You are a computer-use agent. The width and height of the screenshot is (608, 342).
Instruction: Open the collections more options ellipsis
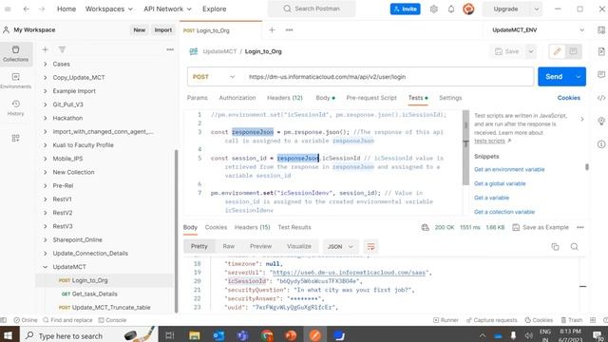point(170,49)
